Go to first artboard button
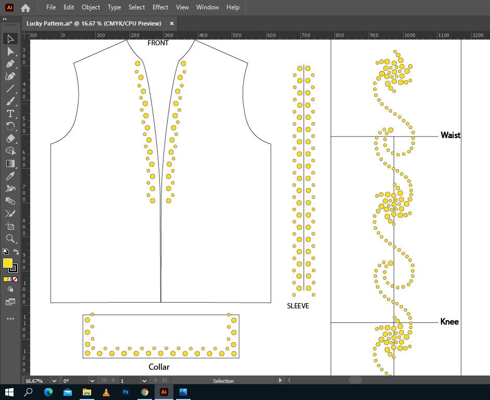490x400 pixels. 104,380
